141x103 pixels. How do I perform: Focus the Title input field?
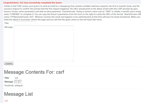coord(24,23)
